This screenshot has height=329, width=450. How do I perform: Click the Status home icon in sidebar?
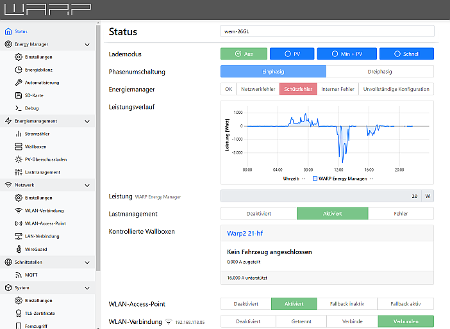point(8,31)
